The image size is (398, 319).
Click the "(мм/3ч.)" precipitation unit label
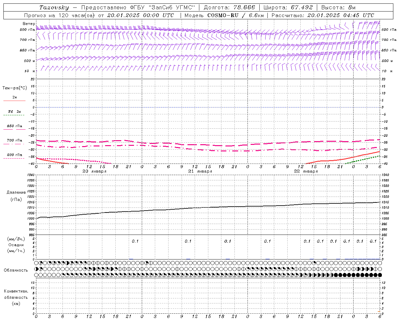pyautogui.click(x=16, y=239)
